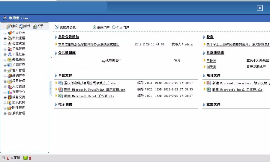Click the 下属任务 person icon
270x162 pixels.
pos(10,54)
